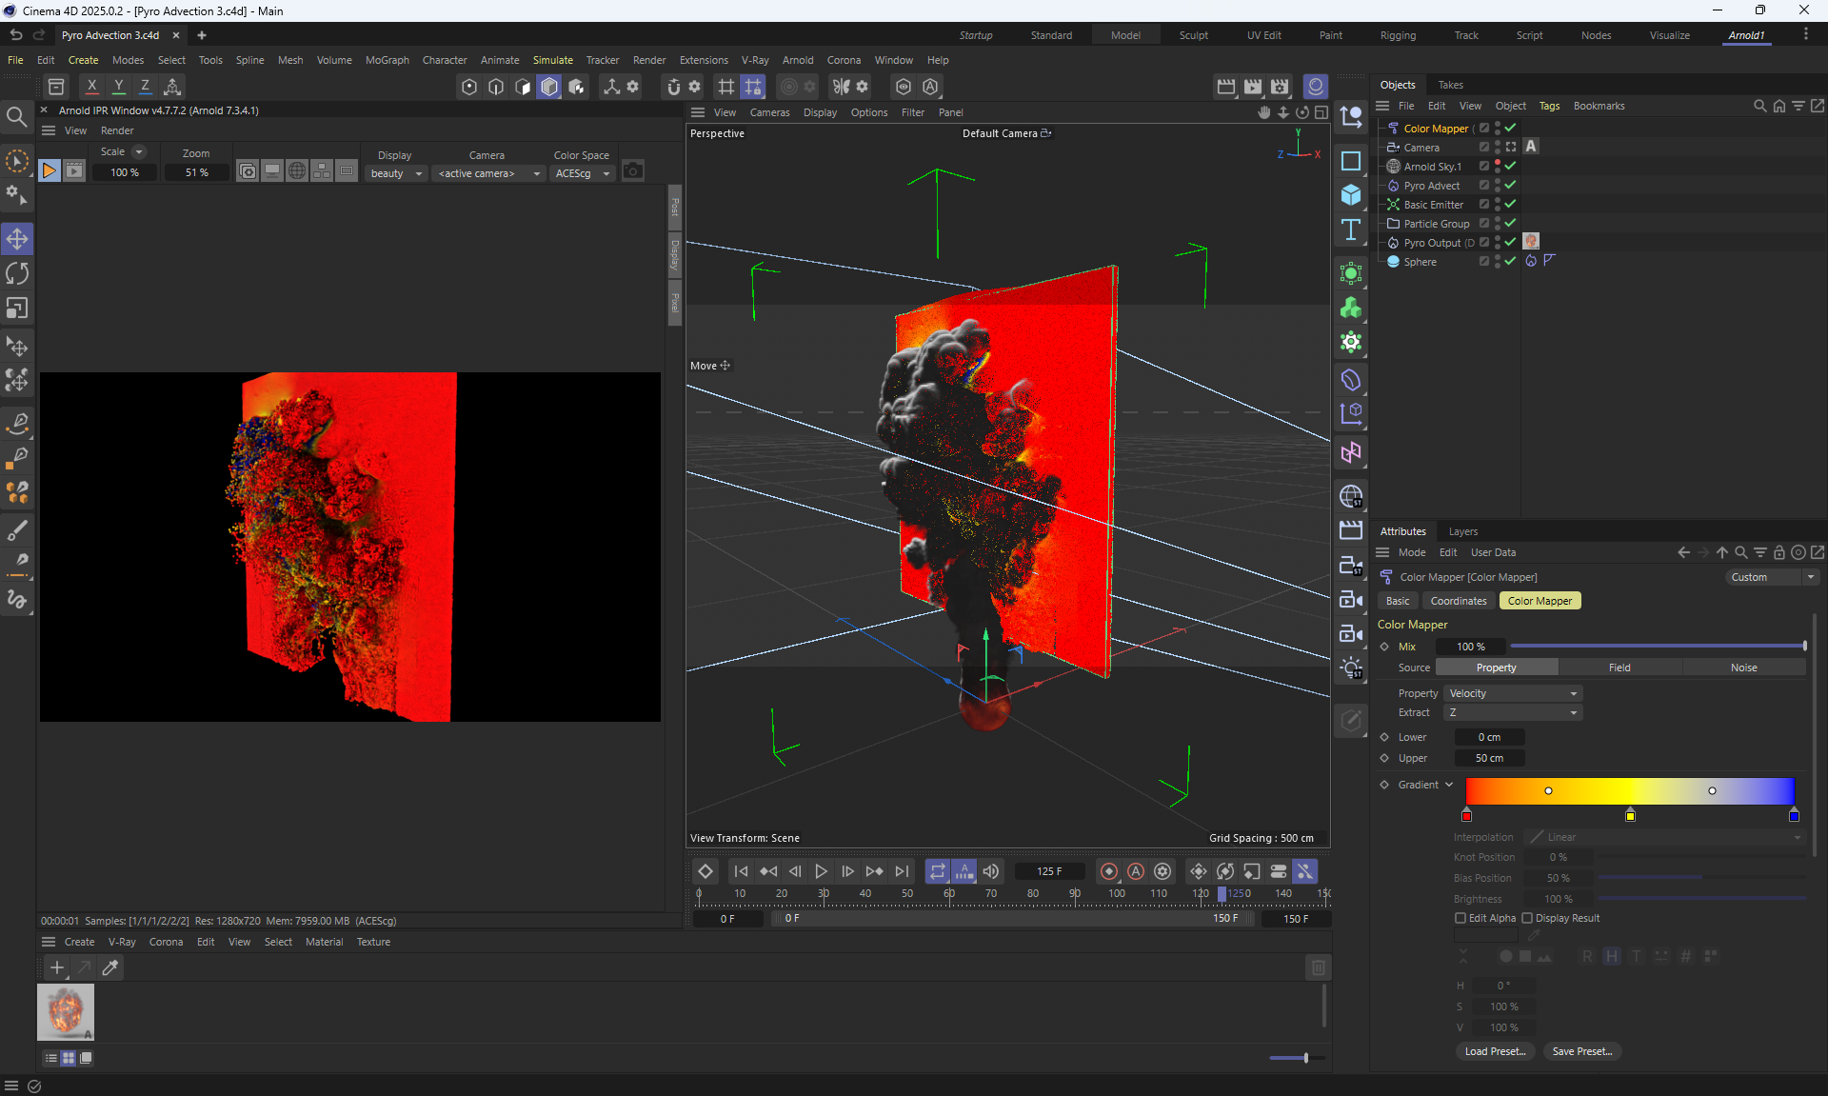Click the record active objects keyframe button
The width and height of the screenshot is (1828, 1096).
coord(1108,871)
